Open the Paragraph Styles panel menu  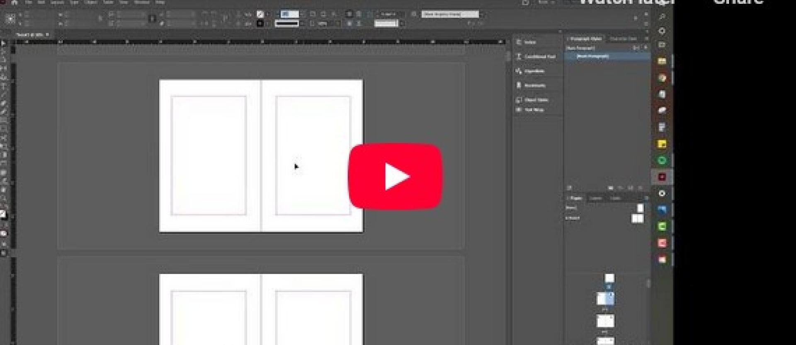click(x=646, y=39)
